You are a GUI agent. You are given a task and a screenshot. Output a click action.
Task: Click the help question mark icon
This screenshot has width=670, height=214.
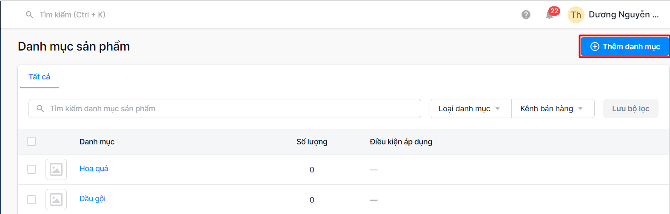[526, 15]
